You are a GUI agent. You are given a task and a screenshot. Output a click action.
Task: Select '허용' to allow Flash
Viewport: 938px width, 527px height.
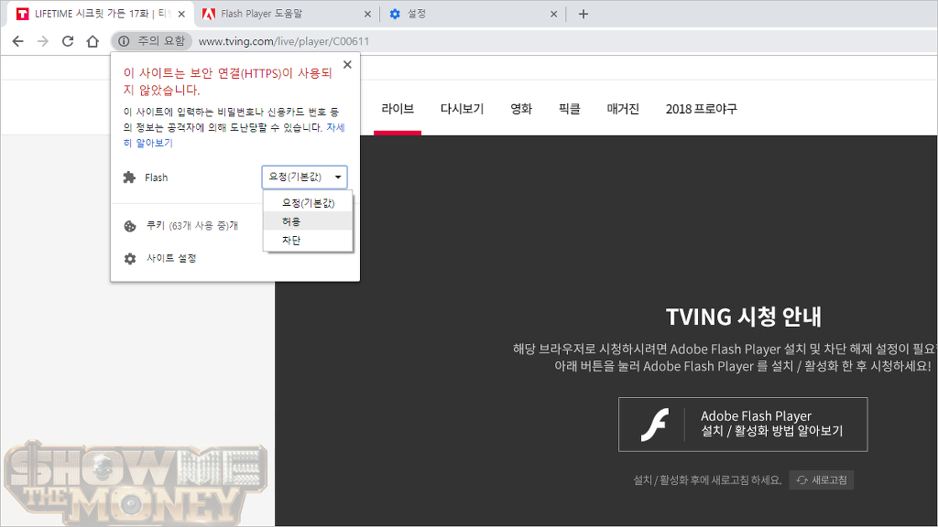point(308,221)
